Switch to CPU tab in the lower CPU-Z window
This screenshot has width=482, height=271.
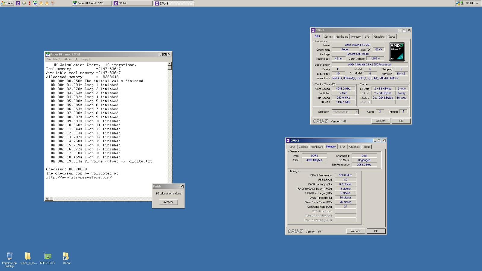(x=292, y=147)
